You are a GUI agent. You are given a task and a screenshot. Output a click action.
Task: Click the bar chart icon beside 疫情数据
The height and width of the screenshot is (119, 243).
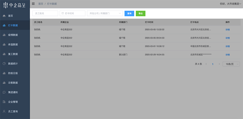[4, 35]
